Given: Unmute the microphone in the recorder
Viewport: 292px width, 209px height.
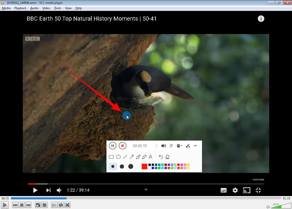Looking at the screenshot, I should pyautogui.click(x=171, y=146).
